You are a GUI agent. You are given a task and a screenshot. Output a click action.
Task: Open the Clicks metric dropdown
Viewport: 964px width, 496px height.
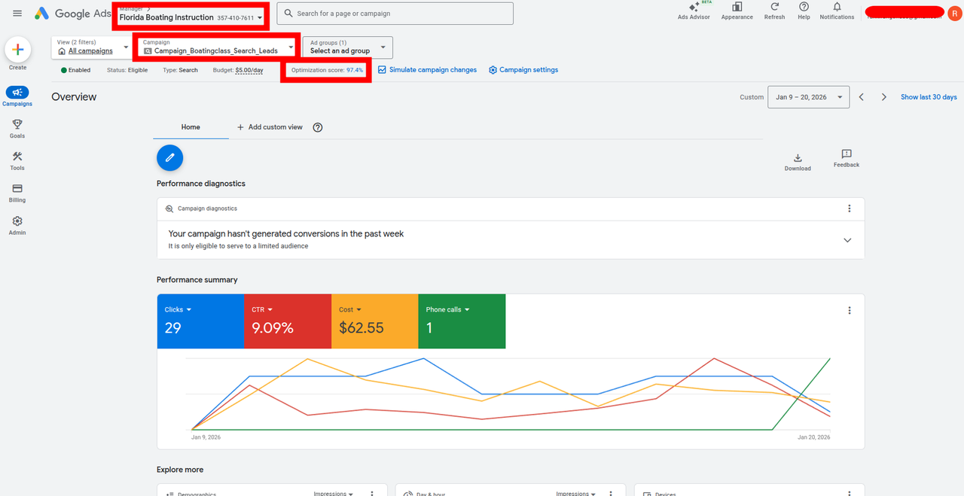click(x=178, y=309)
